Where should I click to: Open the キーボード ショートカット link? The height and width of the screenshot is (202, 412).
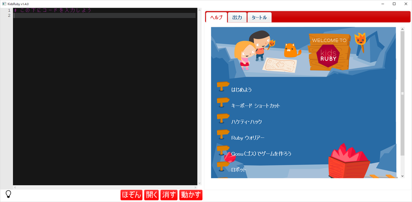pyautogui.click(x=255, y=106)
